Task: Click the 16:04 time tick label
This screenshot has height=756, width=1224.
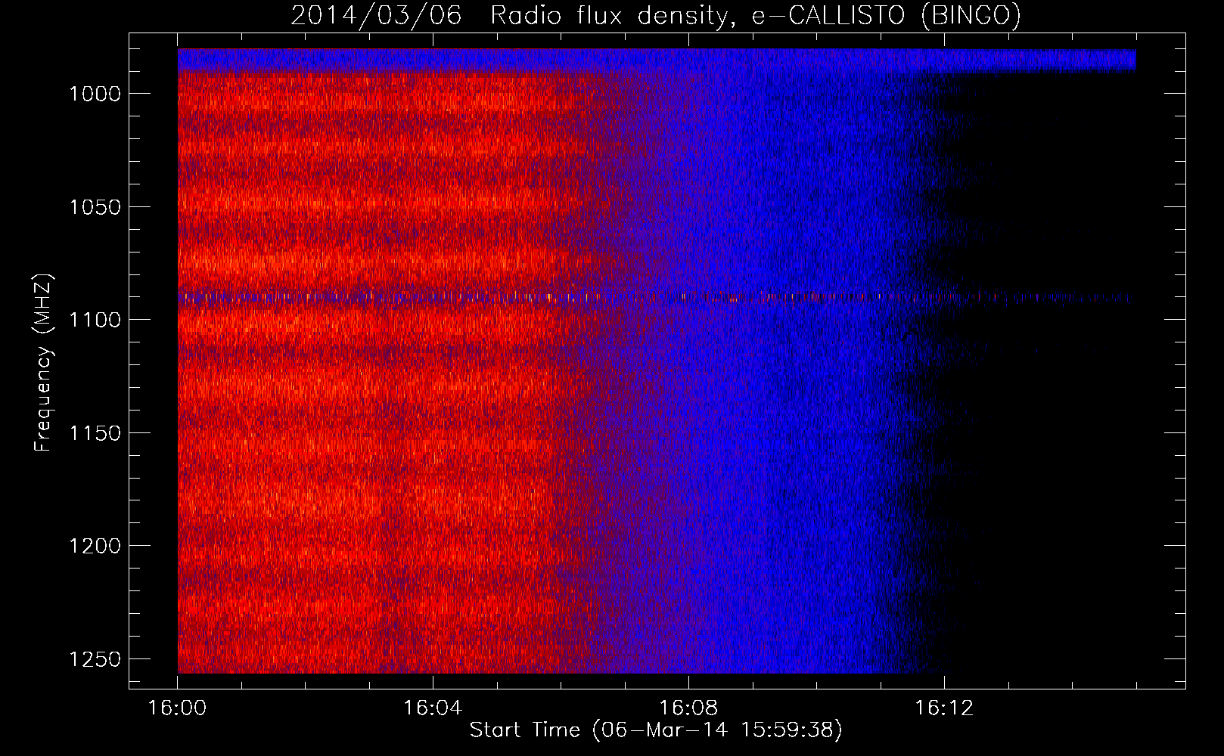Action: (433, 708)
